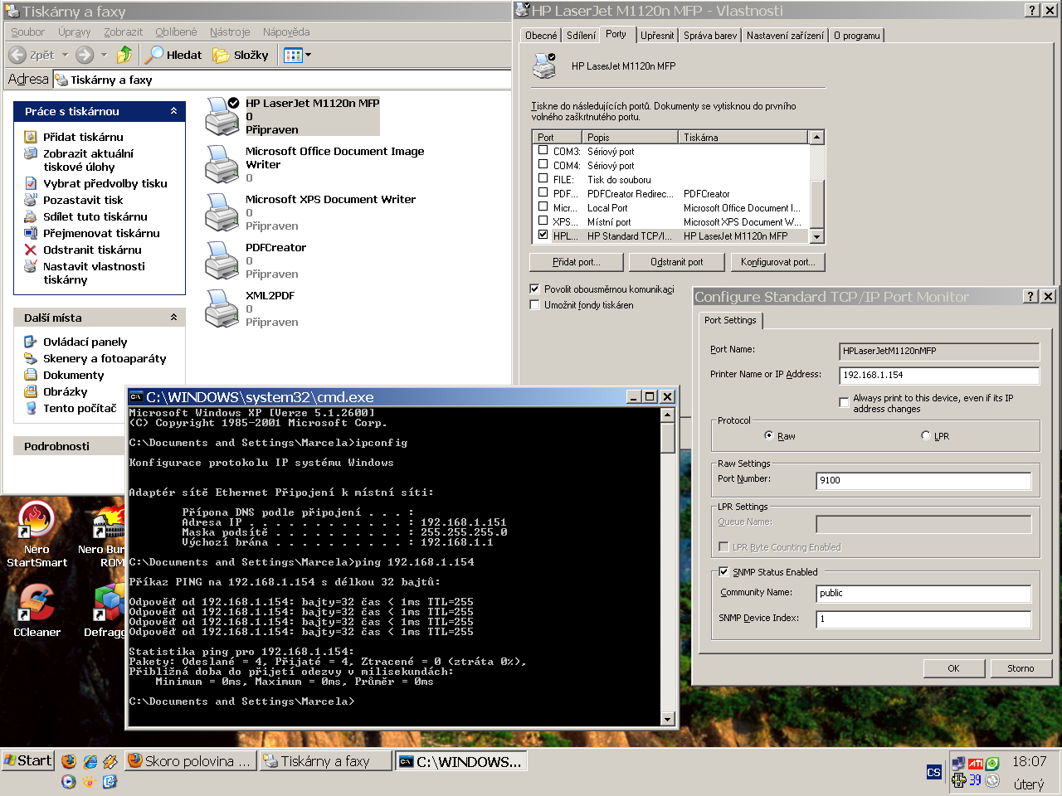Click the cmd window scrollbar up arrow

click(x=668, y=415)
